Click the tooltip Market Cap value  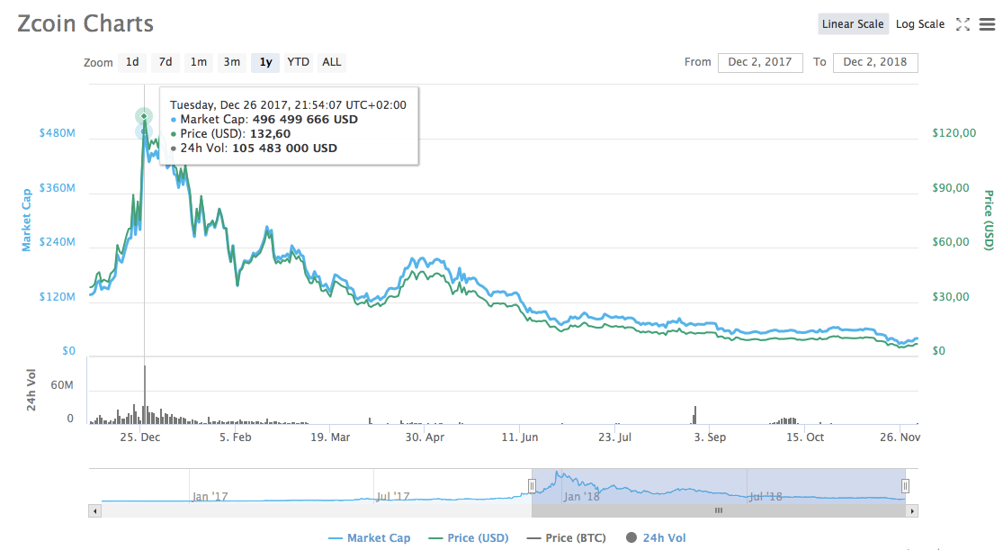point(305,119)
